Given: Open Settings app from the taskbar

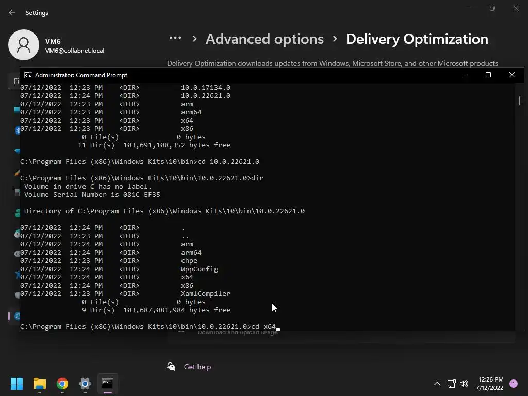Looking at the screenshot, I should (85, 384).
